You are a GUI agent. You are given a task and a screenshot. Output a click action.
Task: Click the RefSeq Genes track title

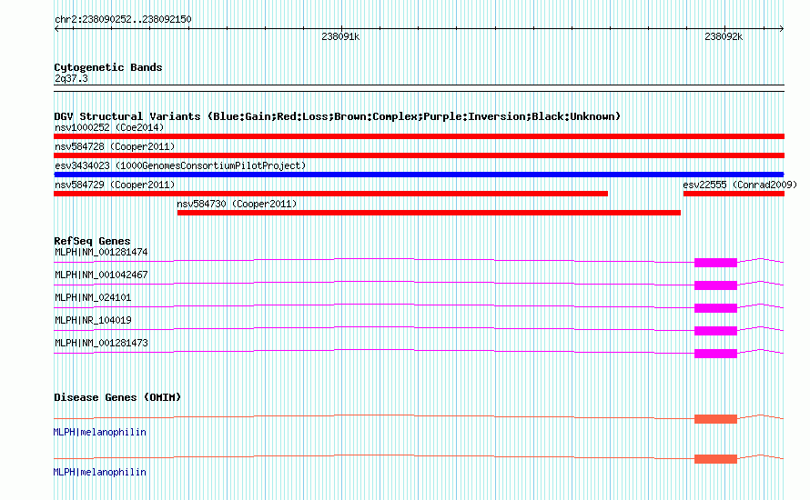coord(92,241)
